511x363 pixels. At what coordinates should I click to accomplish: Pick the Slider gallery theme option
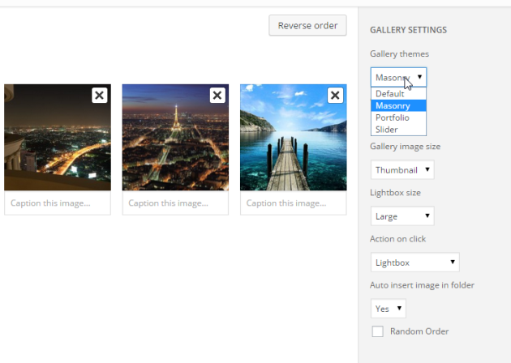398,130
